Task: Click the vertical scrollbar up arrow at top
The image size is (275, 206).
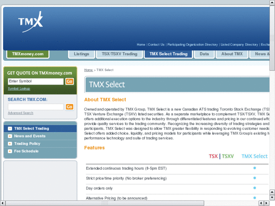Action: point(272,2)
